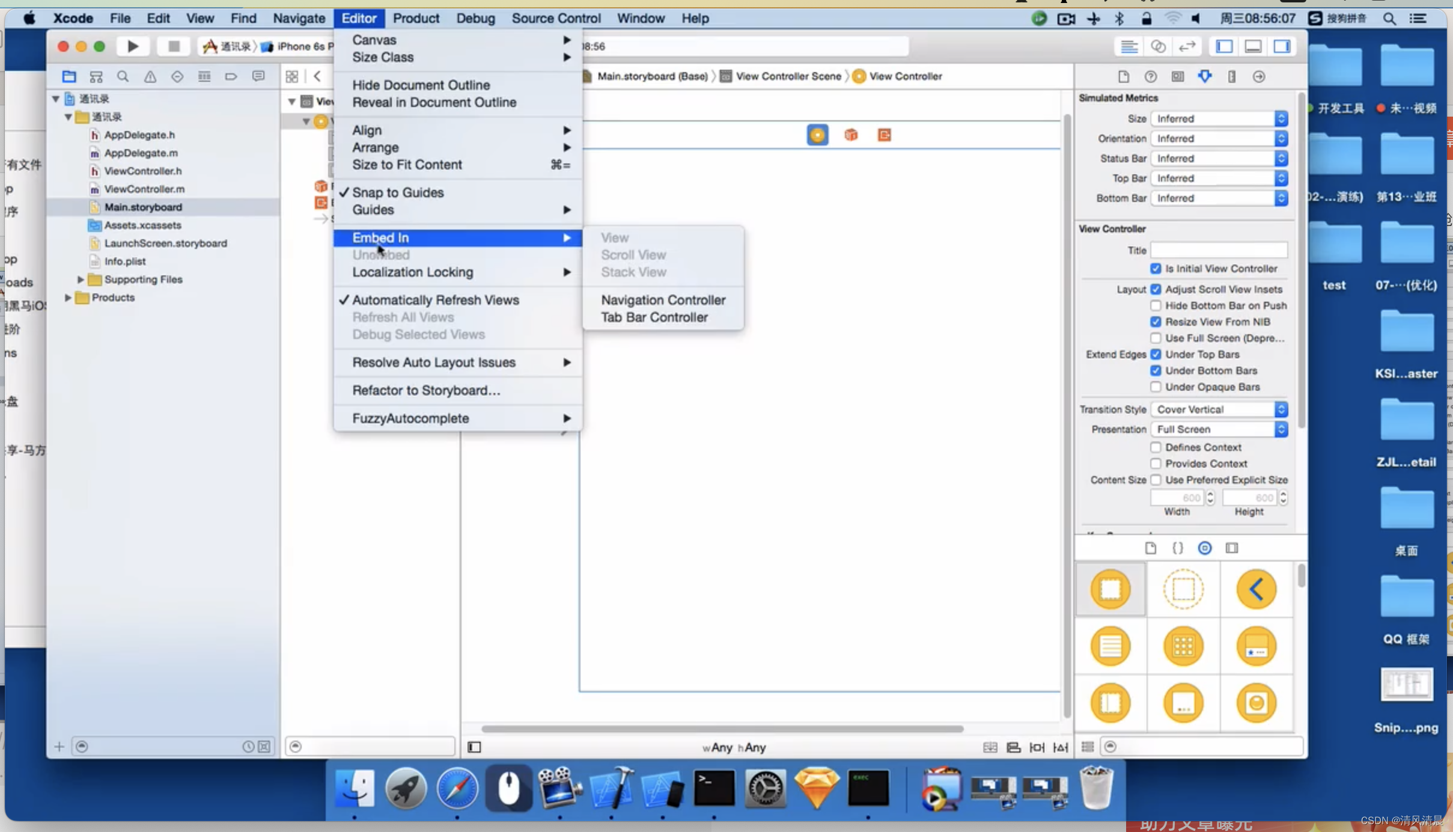Select the First Responder cube in scene dock
Screen dimensions: 1453x832
coord(851,135)
